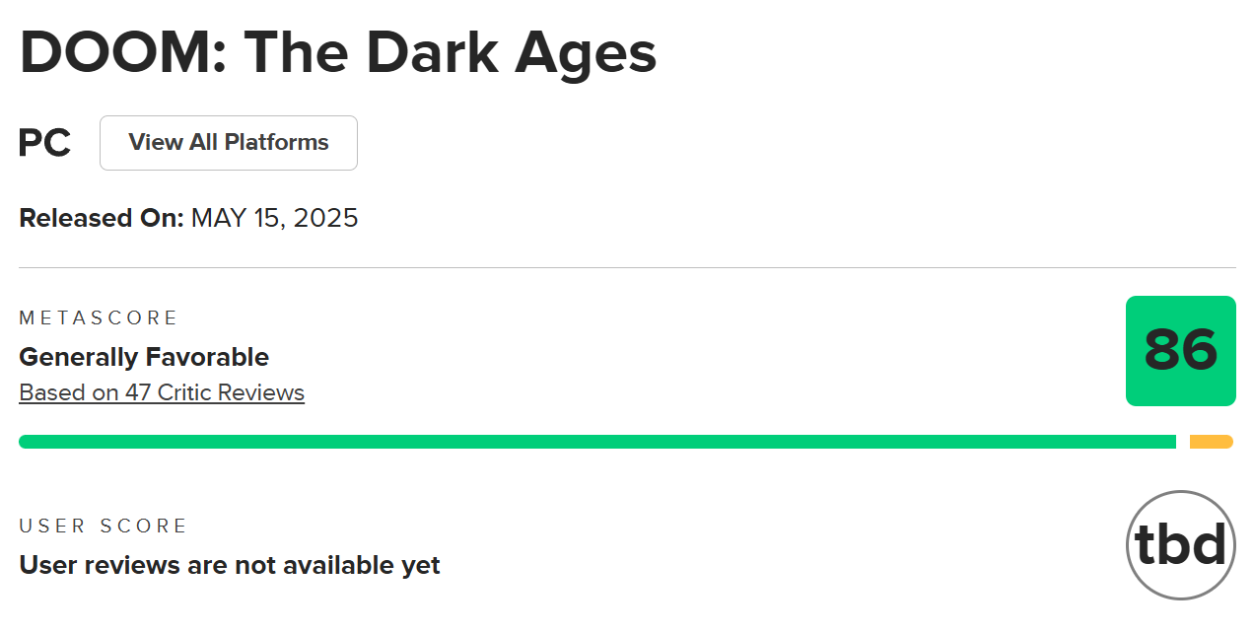The width and height of the screenshot is (1254, 633).
Task: Click the Released On label
Action: coord(102,218)
